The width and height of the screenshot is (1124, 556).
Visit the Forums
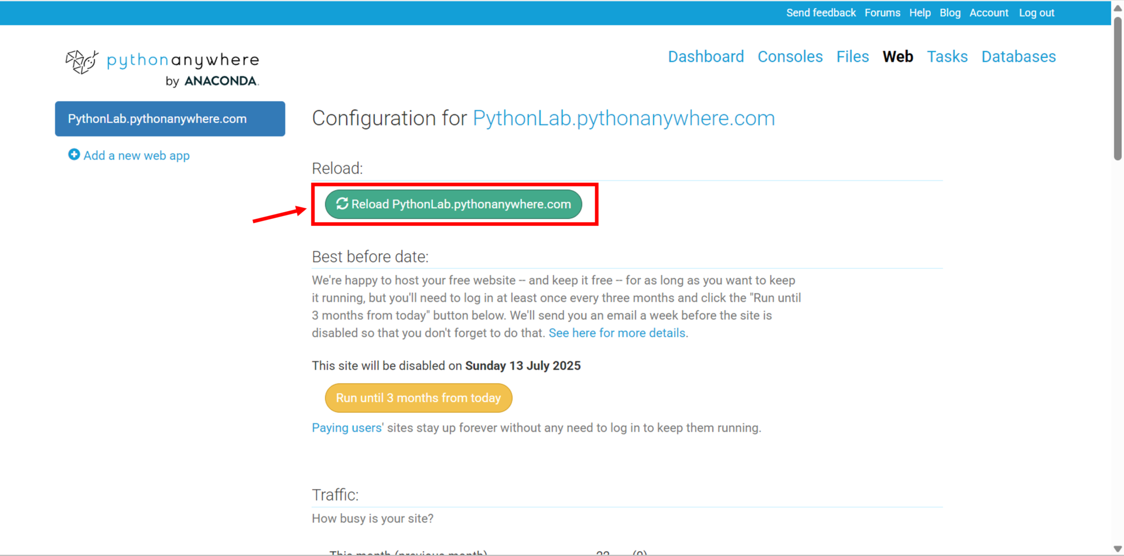[882, 13]
